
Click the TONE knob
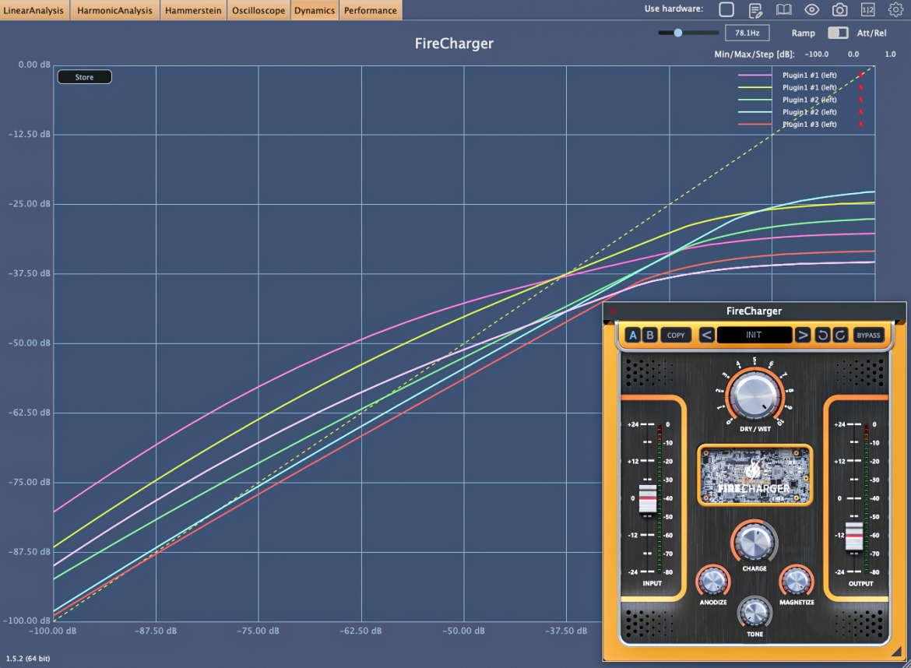point(754,613)
